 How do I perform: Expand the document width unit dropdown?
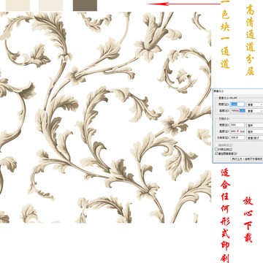pyautogui.click(x=255, y=125)
